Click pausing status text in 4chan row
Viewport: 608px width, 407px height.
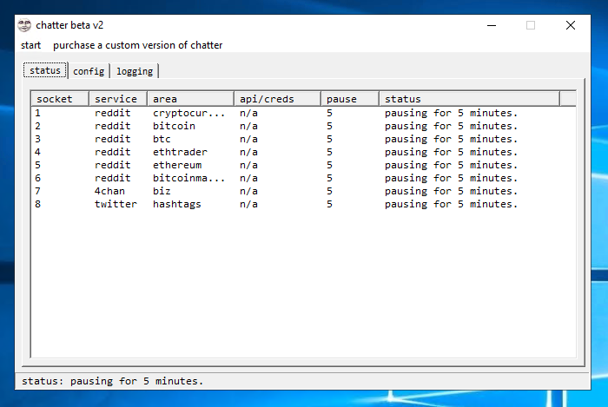(451, 191)
